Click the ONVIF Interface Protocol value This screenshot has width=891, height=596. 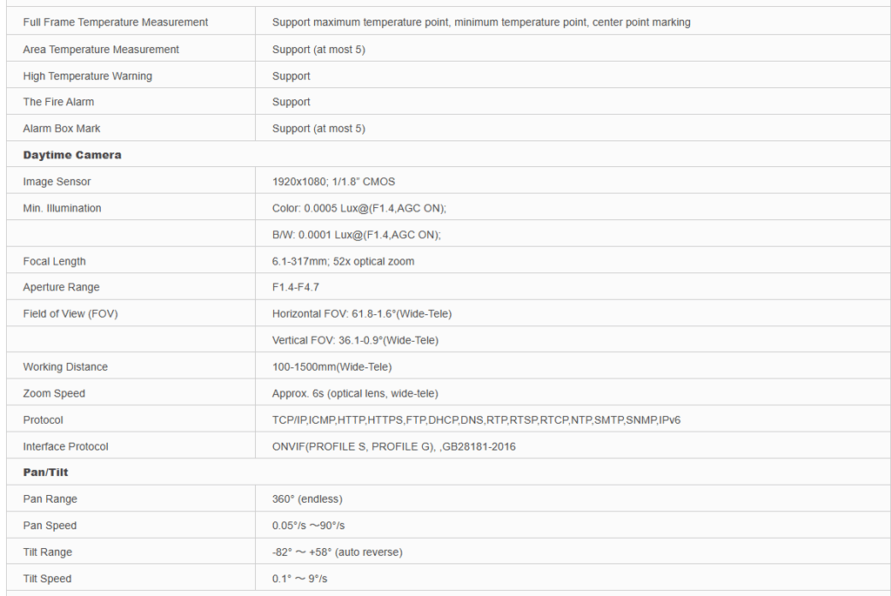[394, 446]
